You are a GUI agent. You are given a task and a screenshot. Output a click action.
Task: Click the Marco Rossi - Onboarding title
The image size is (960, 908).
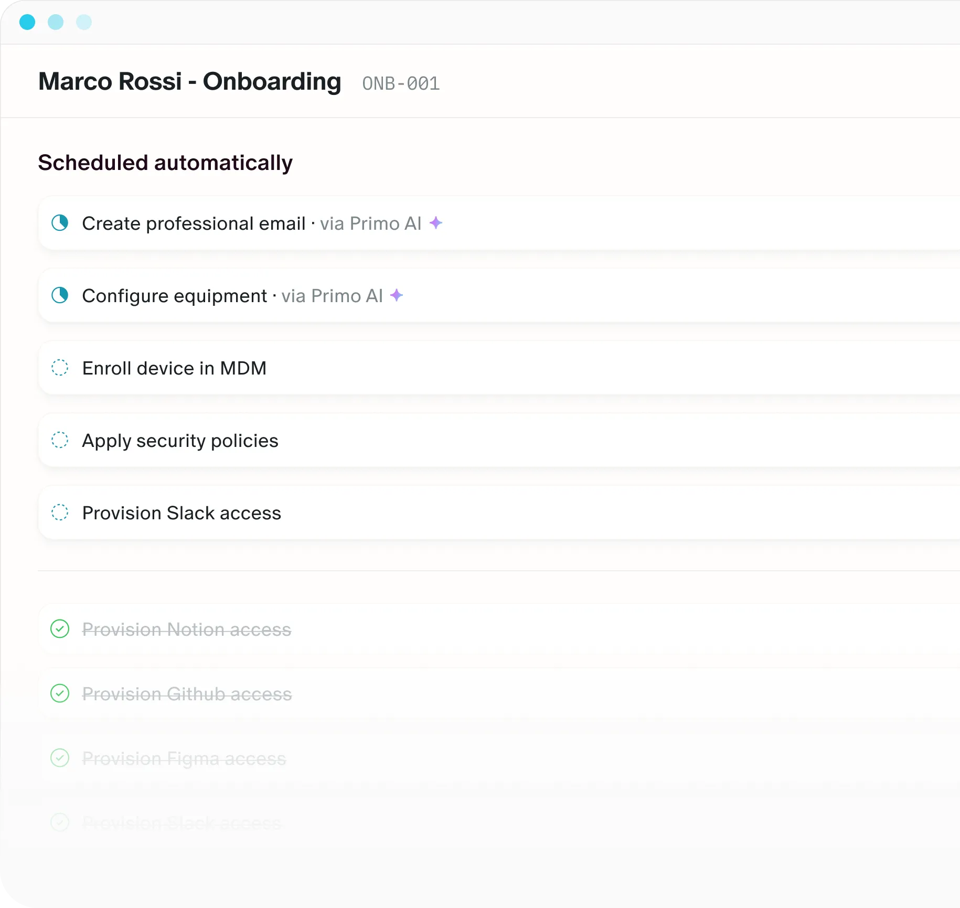[x=190, y=82]
